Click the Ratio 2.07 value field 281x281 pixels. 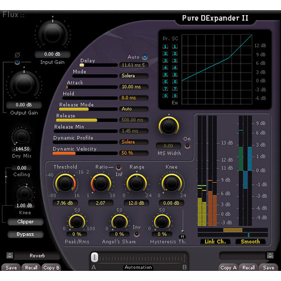tap(101, 203)
